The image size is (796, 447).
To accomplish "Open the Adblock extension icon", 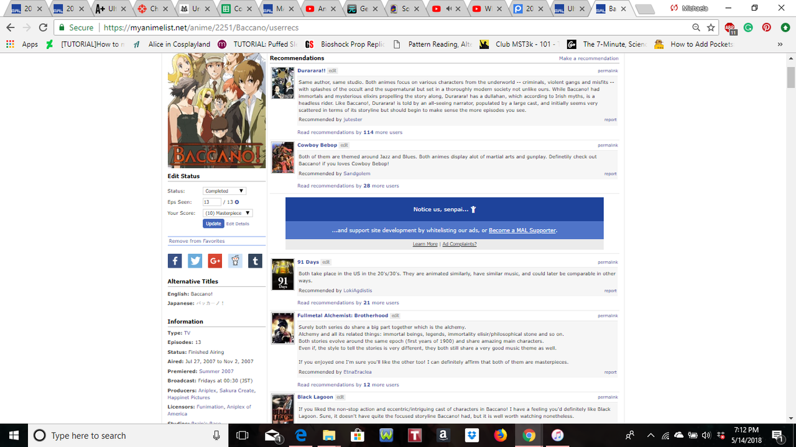I will click(x=731, y=28).
